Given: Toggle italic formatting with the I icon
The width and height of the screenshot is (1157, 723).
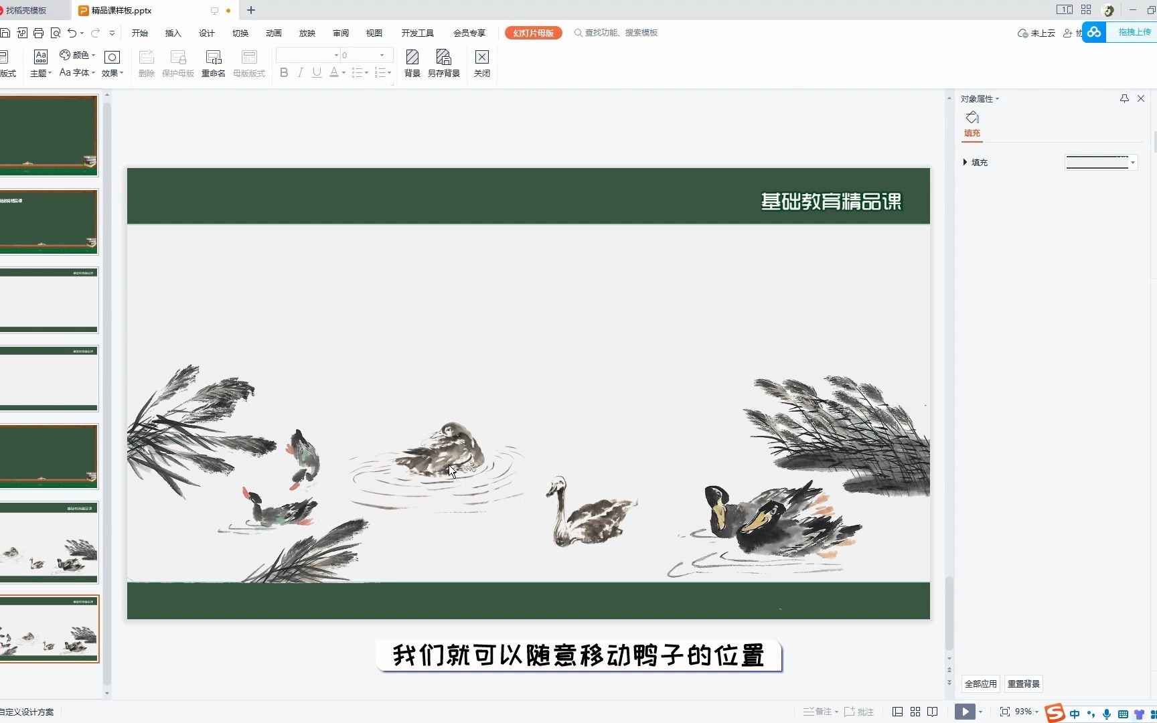Looking at the screenshot, I should click(x=300, y=72).
